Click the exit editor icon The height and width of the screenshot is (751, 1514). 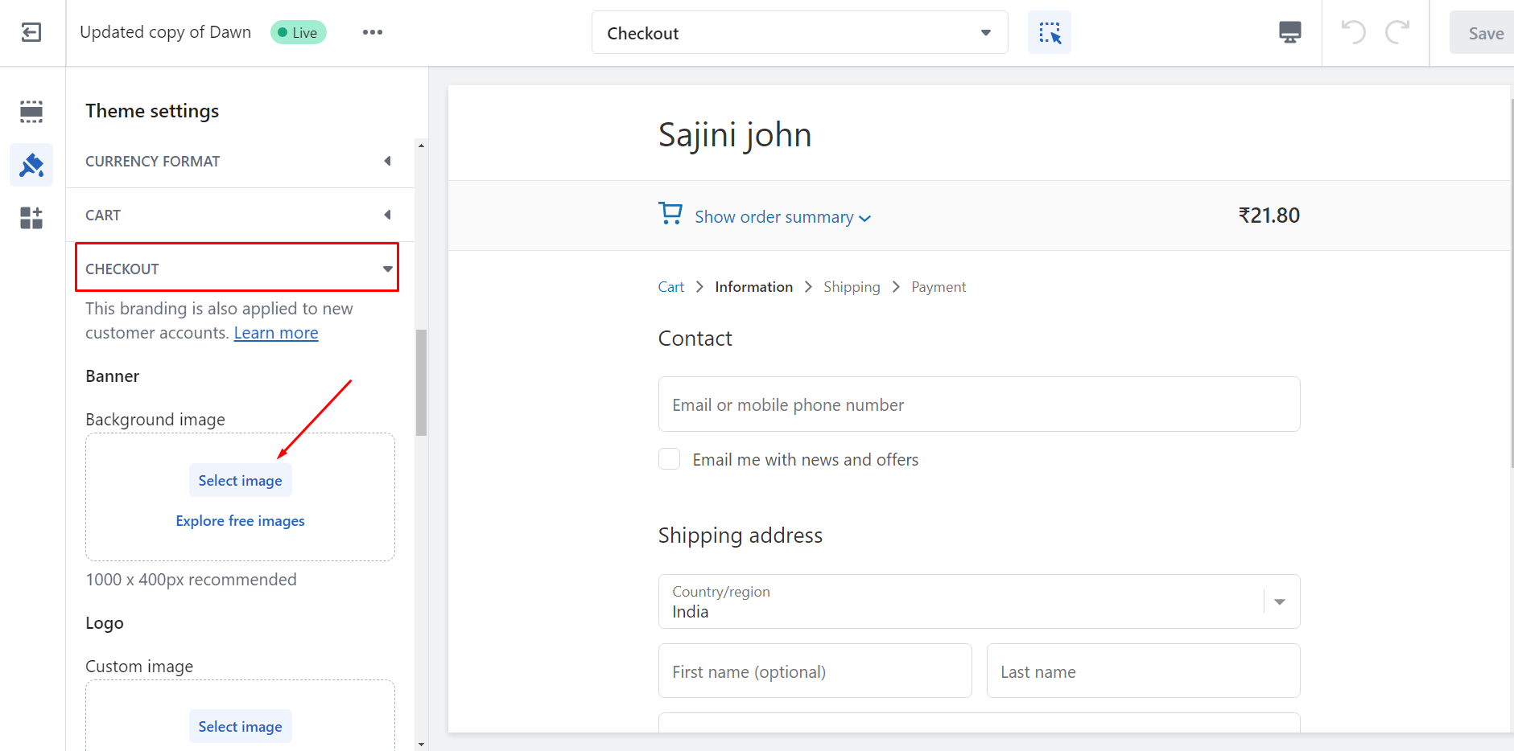(x=31, y=32)
